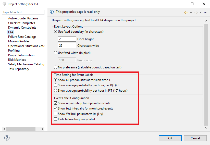
Task: Open the Risk Matrices settings page
Action: pyautogui.click(x=17, y=60)
